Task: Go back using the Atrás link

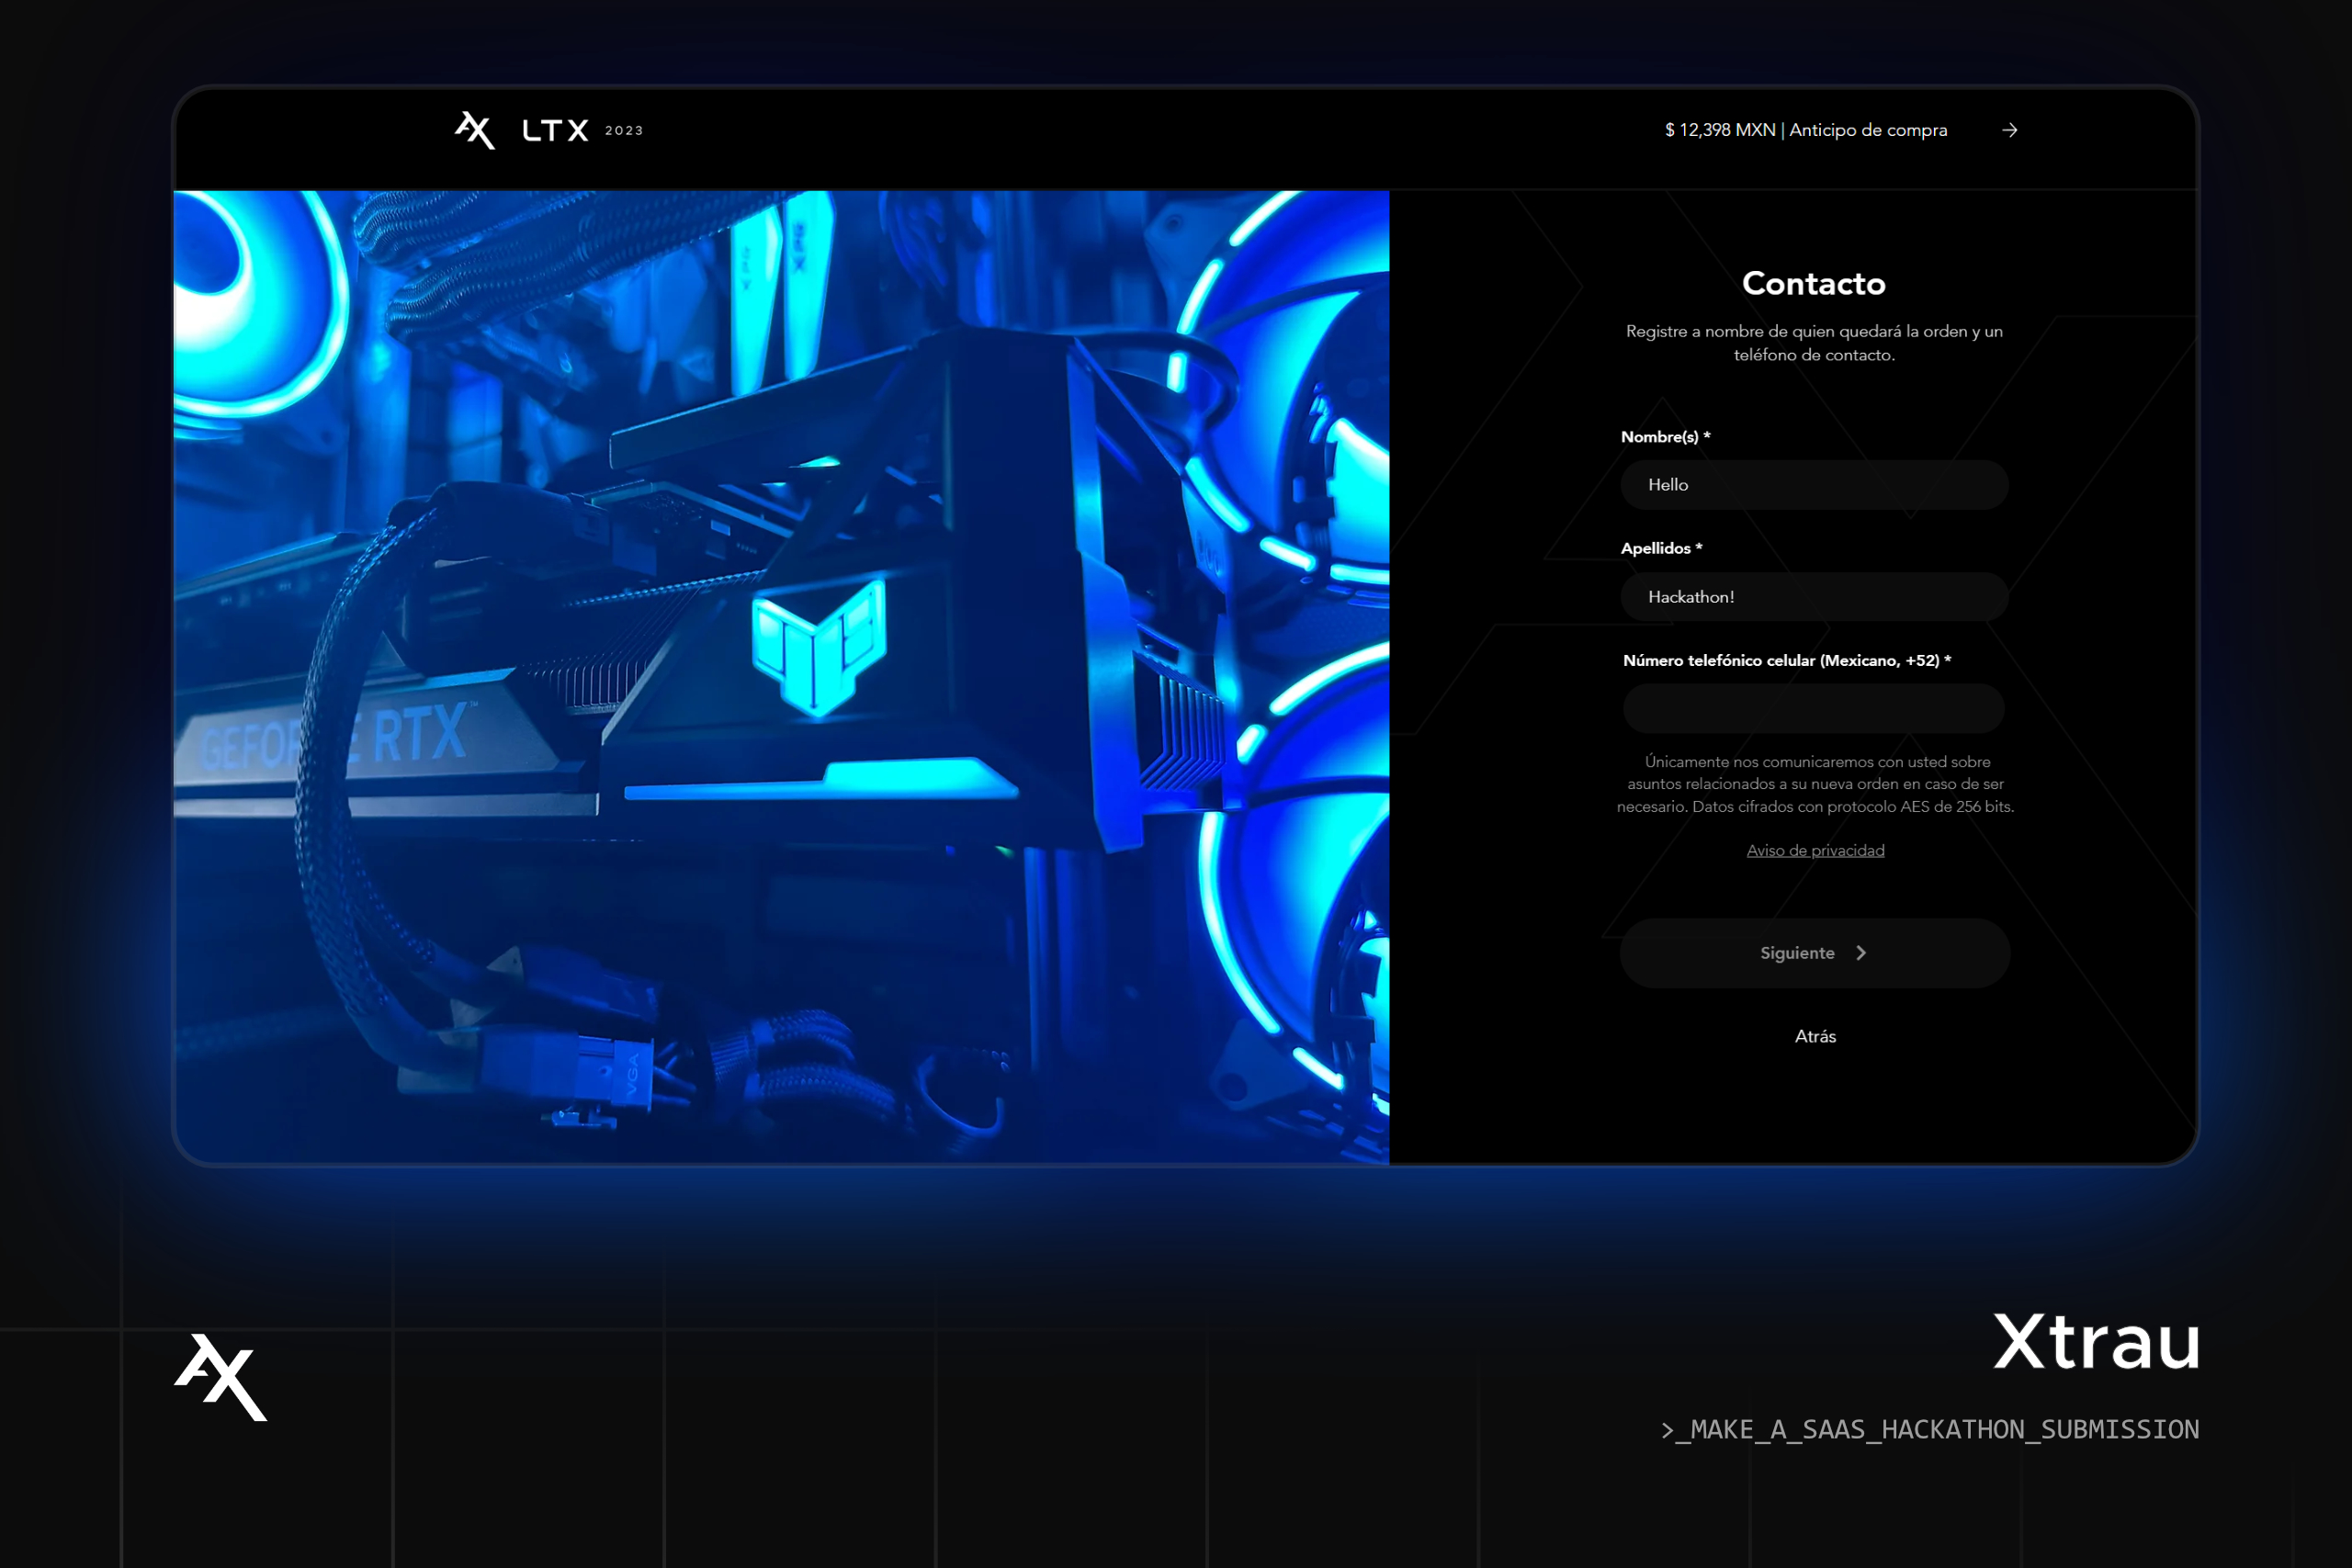Action: tap(1815, 1036)
